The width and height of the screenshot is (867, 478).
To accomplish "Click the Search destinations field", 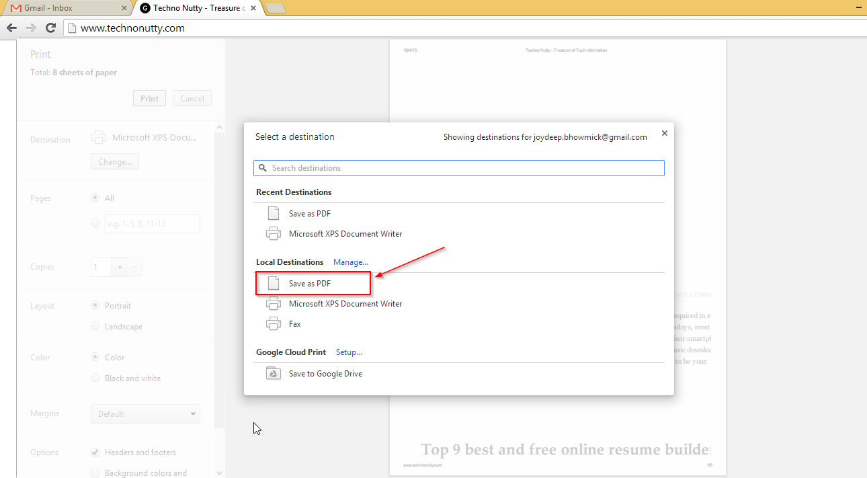I will point(459,168).
